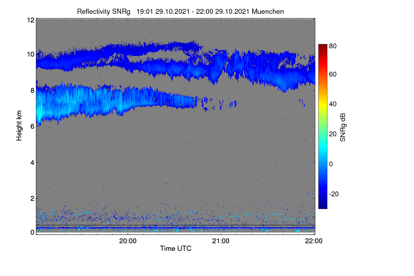The height and width of the screenshot is (276, 414).
Task: Click the colorbar value 80
Action: tap(333, 46)
